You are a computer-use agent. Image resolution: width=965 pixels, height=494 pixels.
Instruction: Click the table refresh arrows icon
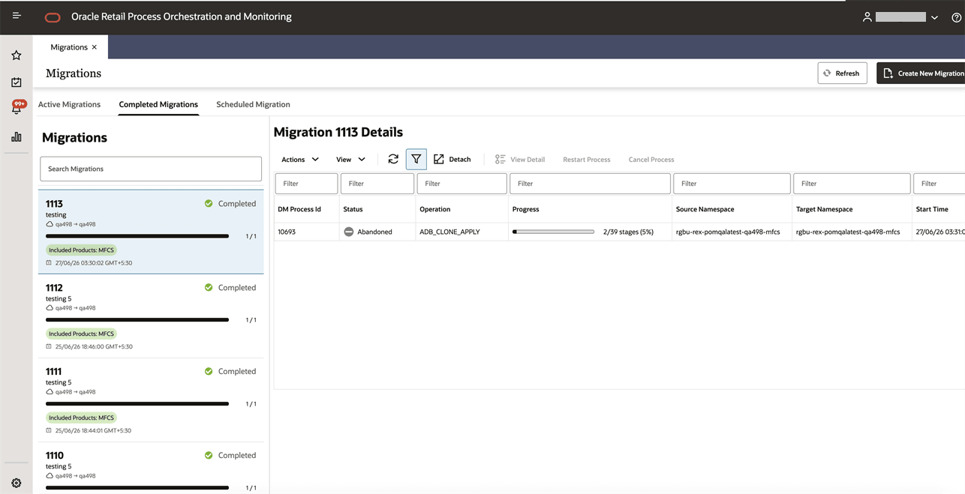pyautogui.click(x=393, y=159)
